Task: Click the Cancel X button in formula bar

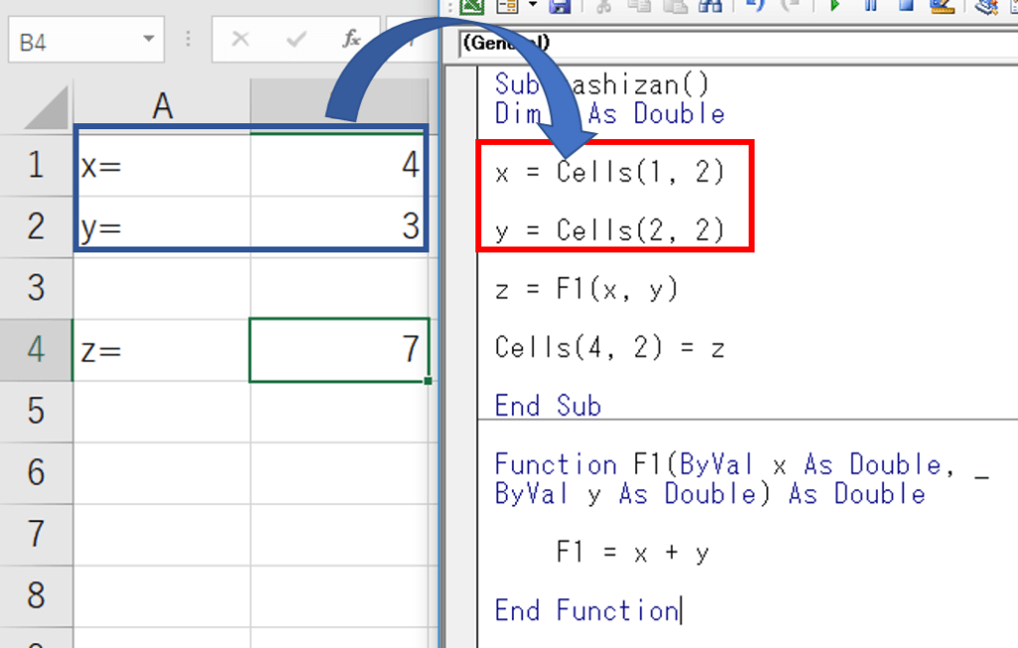Action: (x=240, y=40)
